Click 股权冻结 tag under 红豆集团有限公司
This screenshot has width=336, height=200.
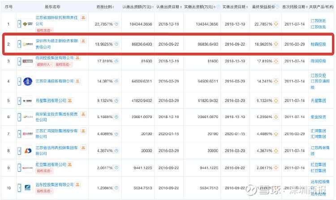44,171
